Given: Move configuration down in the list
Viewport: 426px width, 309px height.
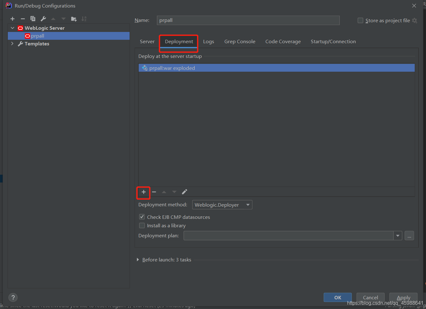Looking at the screenshot, I should (64, 19).
